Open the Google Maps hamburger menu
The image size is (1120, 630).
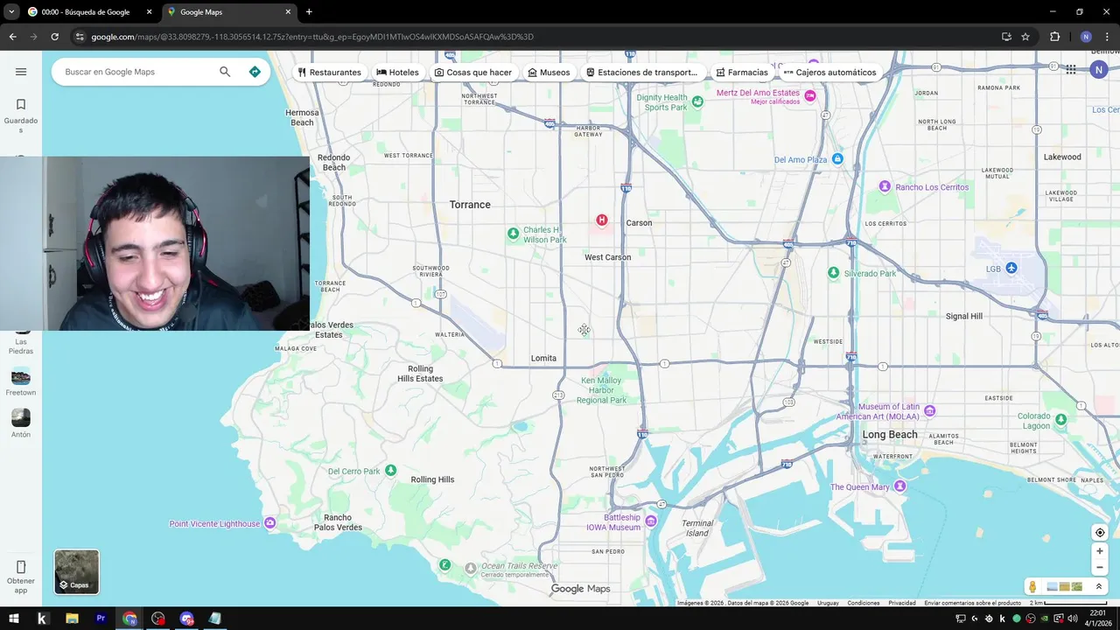(21, 72)
